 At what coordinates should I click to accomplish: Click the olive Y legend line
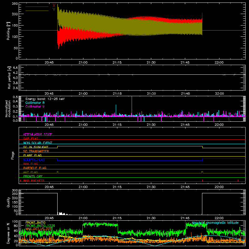[37, 11]
